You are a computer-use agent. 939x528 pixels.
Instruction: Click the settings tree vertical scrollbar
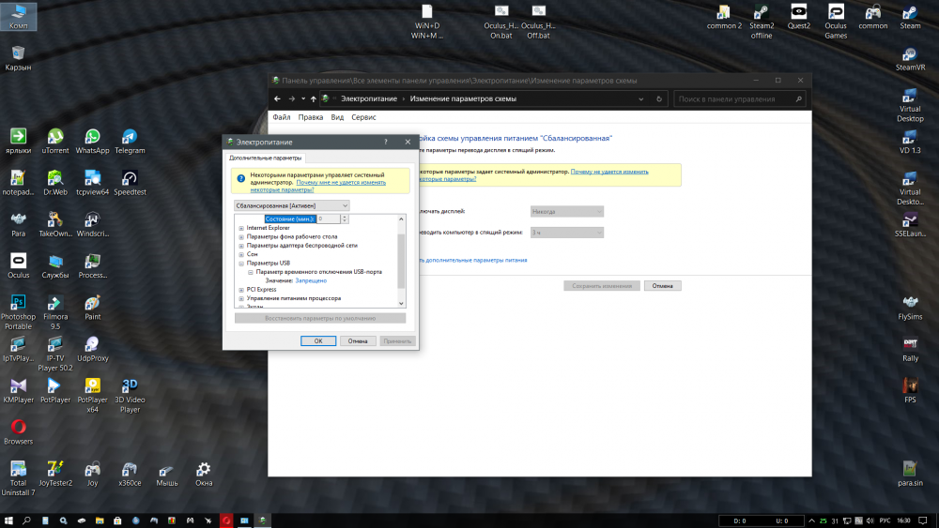click(x=402, y=261)
